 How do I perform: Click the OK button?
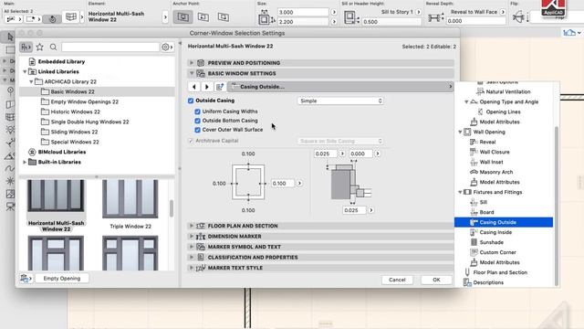click(436, 280)
